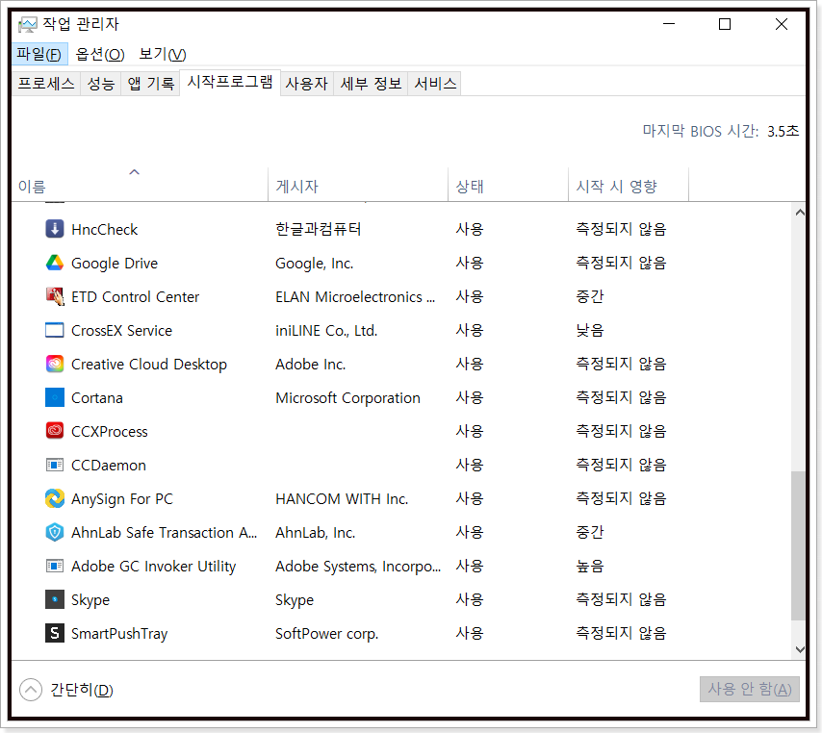This screenshot has height=733, width=822.
Task: Click the Adobe GC Invoker Utility icon
Action: pyautogui.click(x=55, y=566)
